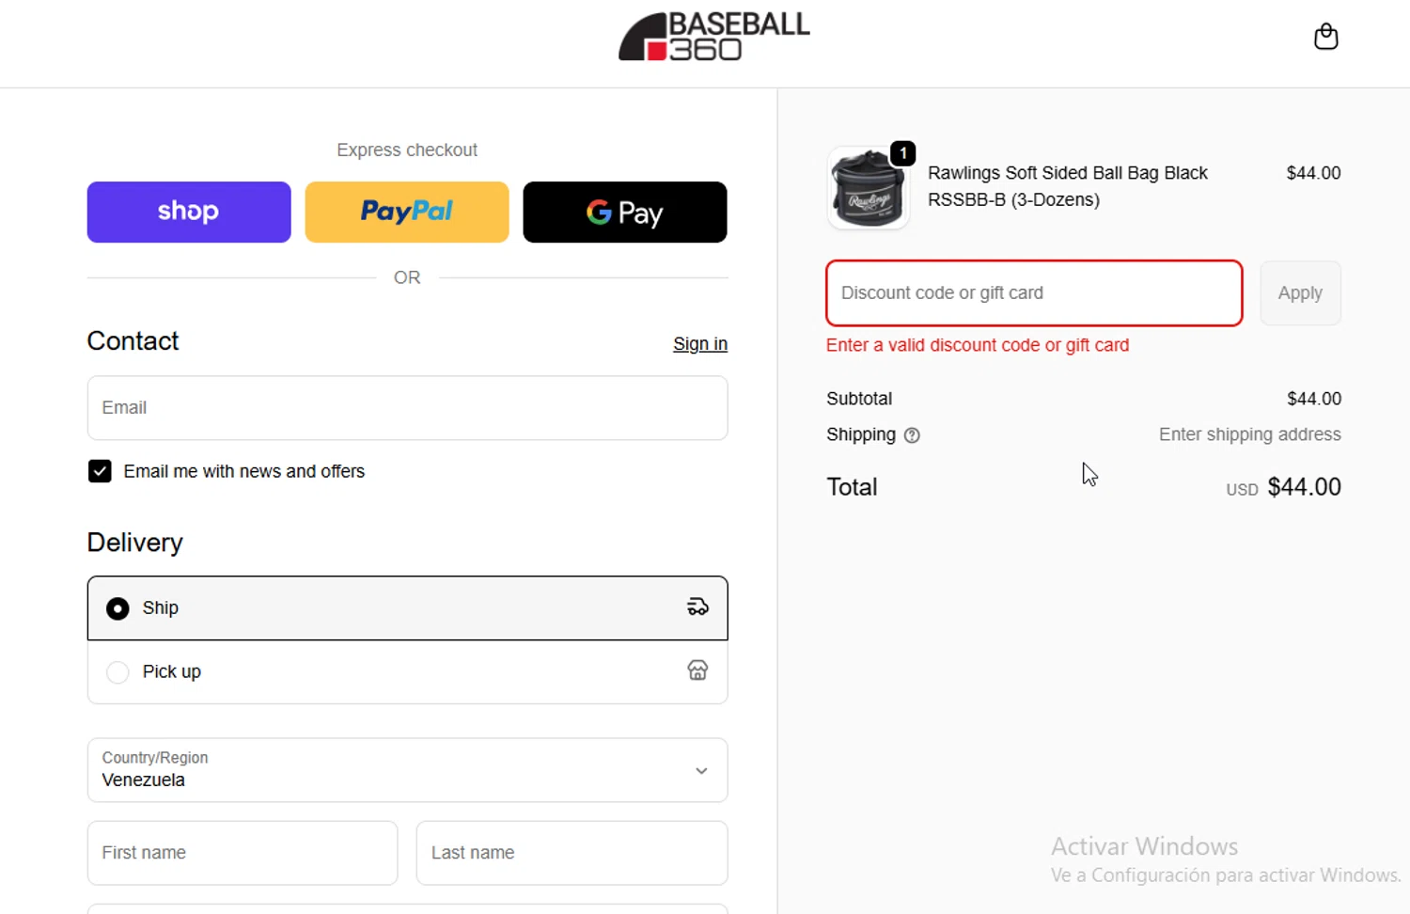The image size is (1410, 914).
Task: Focus the Last name field
Action: click(x=572, y=853)
